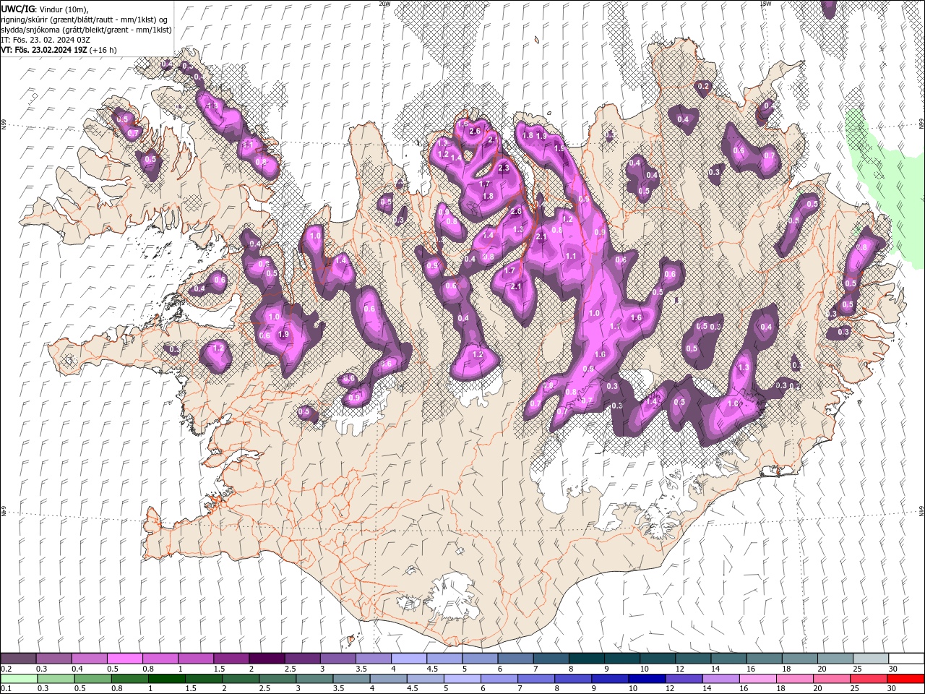
Task: Click the pale green 0.1–0.3 lower legend swatch
Action: 19,679
